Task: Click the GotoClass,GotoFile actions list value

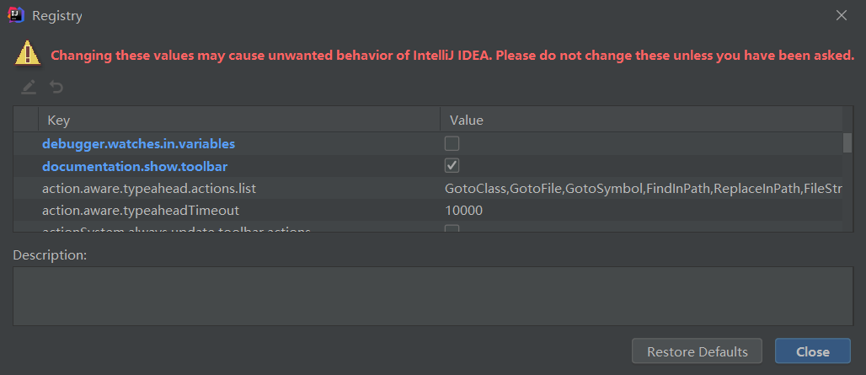Action: 641,189
